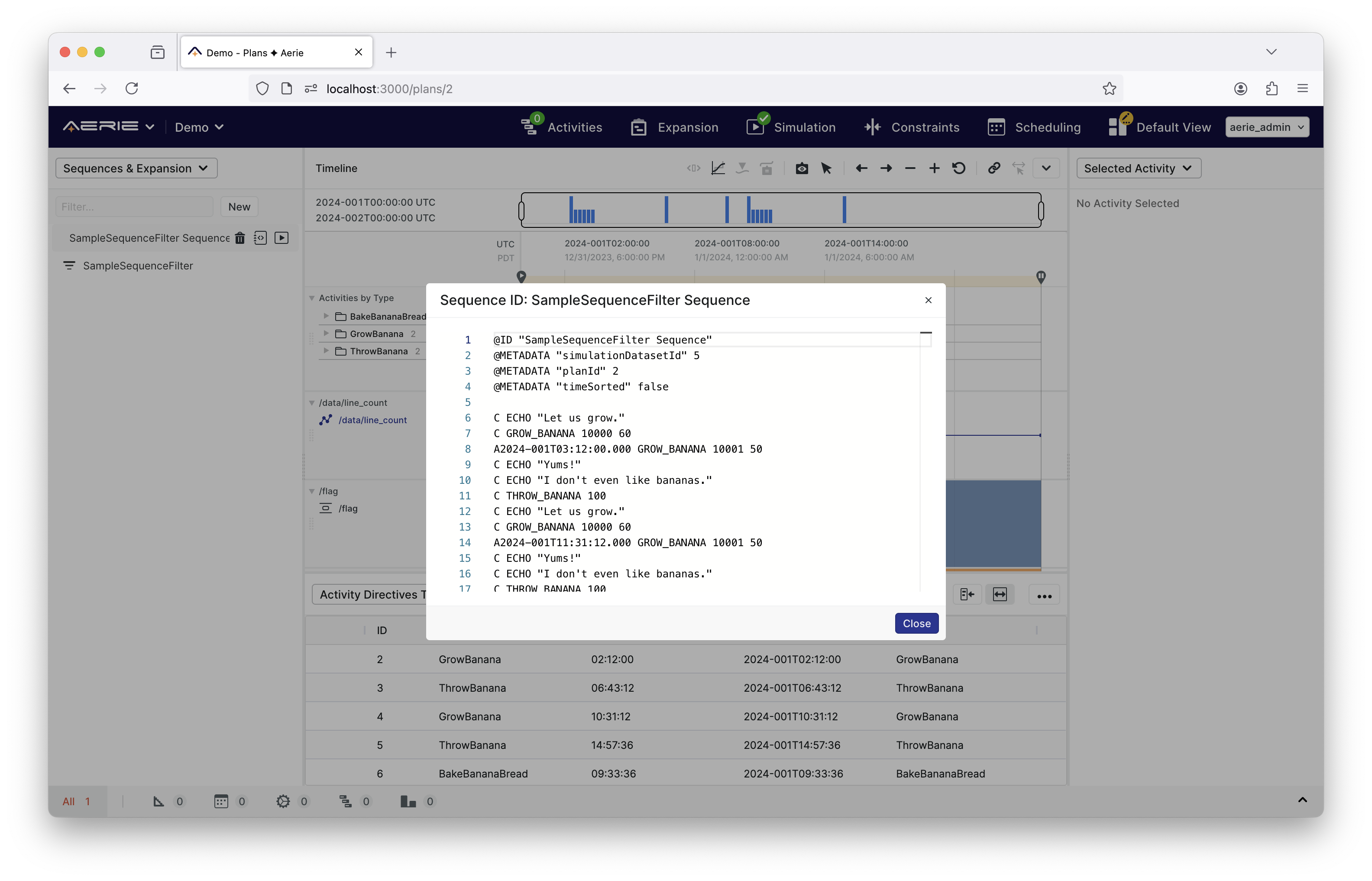Viewport: 1372px width, 881px height.
Task: Toggle the filter on SampleSequenceFilter
Action: (69, 266)
